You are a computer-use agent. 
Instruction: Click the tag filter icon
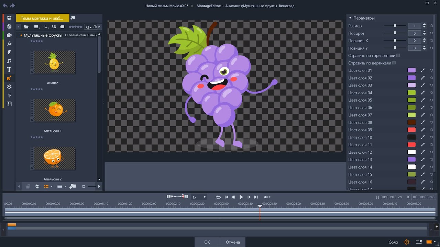62,27
